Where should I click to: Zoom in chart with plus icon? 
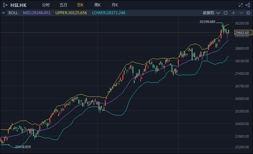click(233, 13)
